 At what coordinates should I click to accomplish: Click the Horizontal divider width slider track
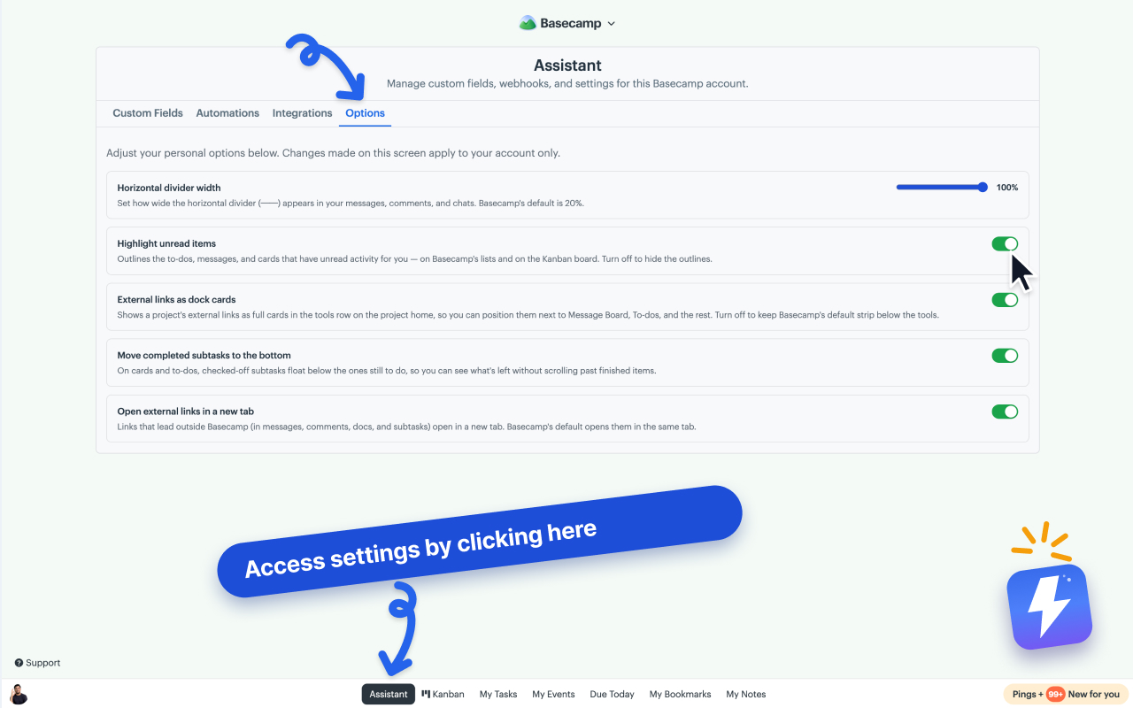click(942, 188)
